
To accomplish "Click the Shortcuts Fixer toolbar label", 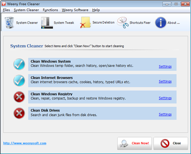I will point(140,23).
